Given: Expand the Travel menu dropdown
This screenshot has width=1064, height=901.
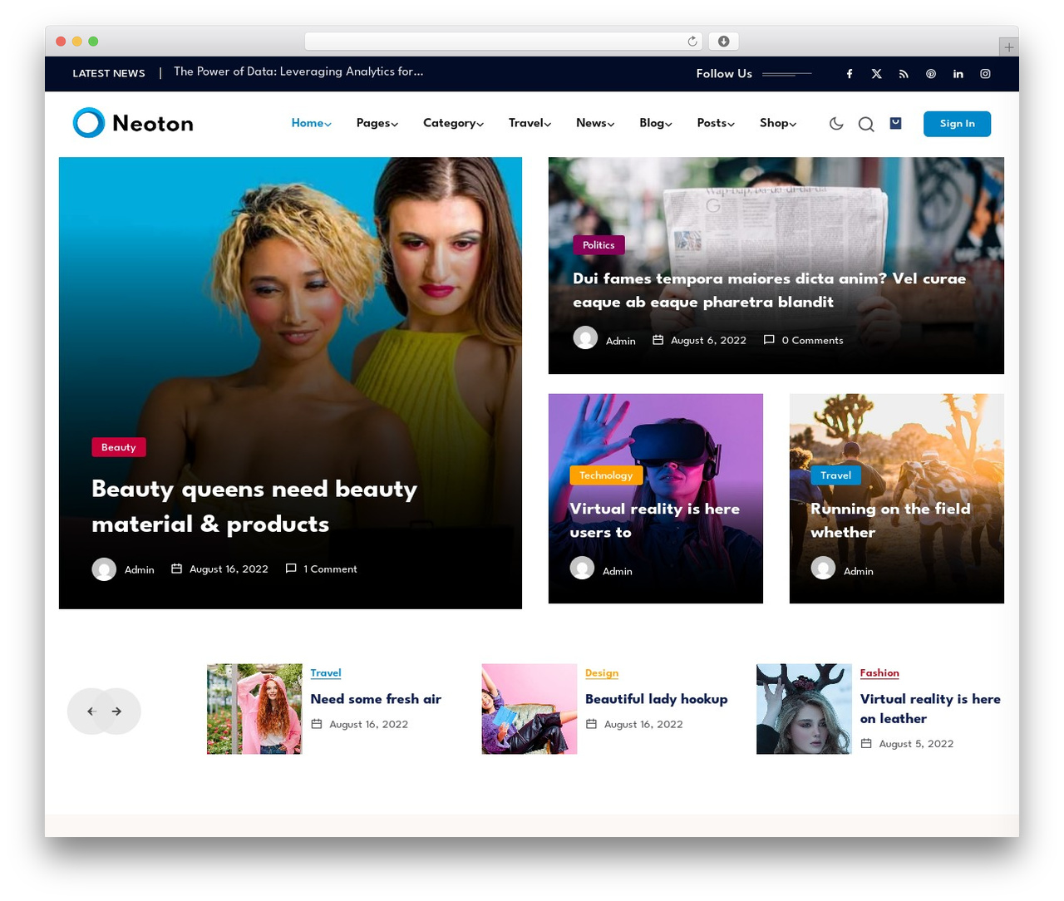Looking at the screenshot, I should pos(530,123).
